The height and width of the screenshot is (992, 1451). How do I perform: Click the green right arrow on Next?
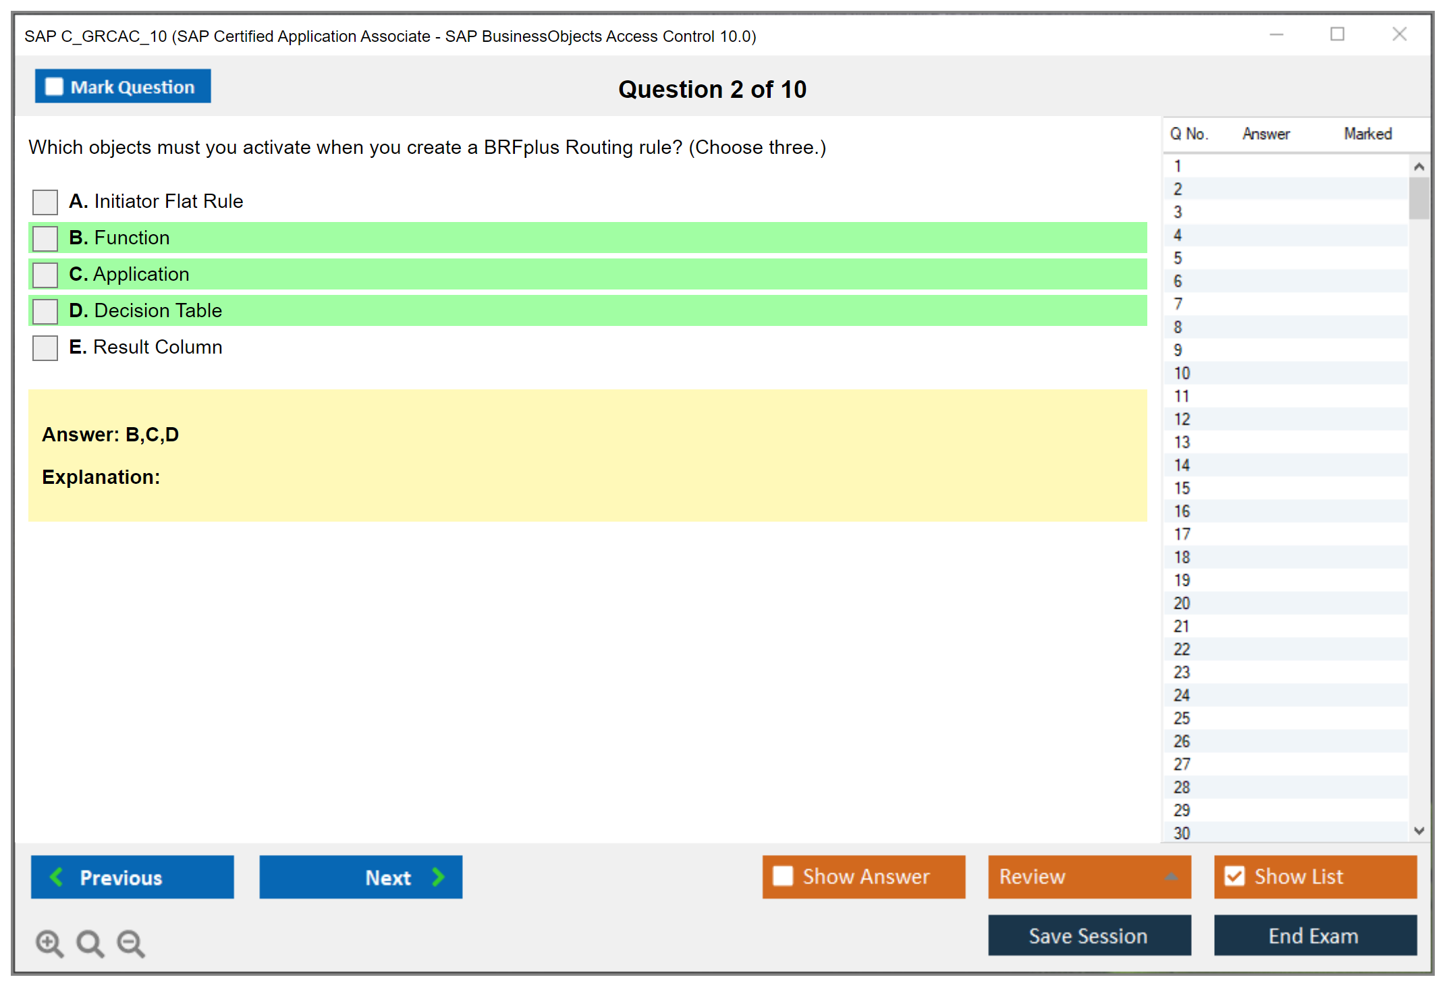click(438, 877)
